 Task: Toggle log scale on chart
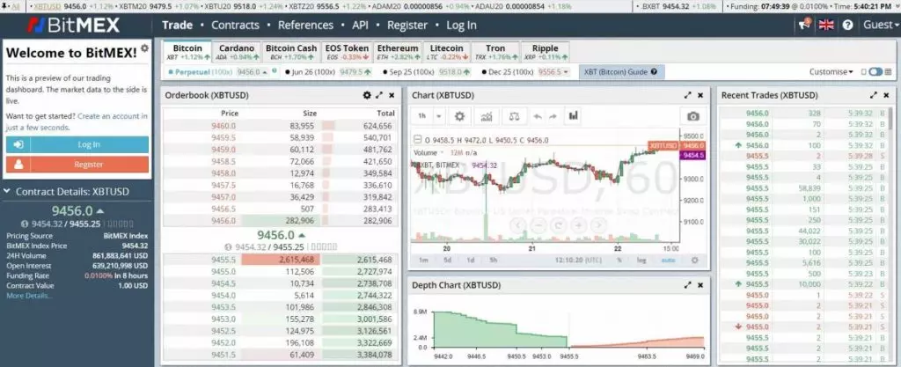(x=641, y=261)
